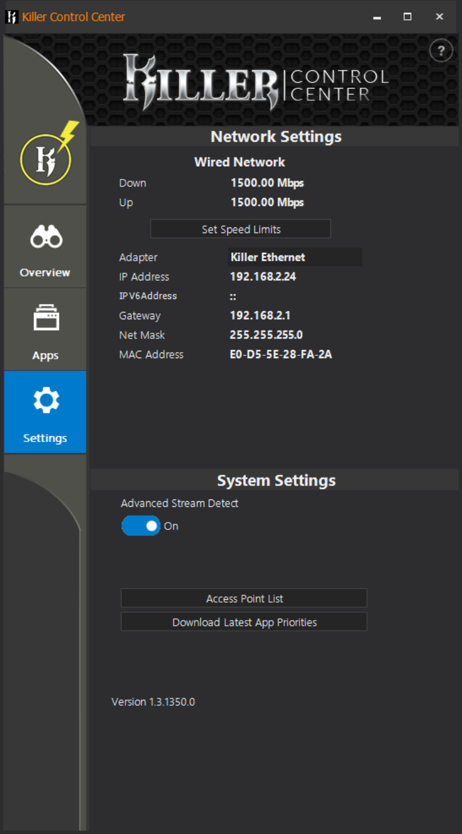This screenshot has height=834, width=462.
Task: Click Set Speed Limits button
Action: (x=241, y=229)
